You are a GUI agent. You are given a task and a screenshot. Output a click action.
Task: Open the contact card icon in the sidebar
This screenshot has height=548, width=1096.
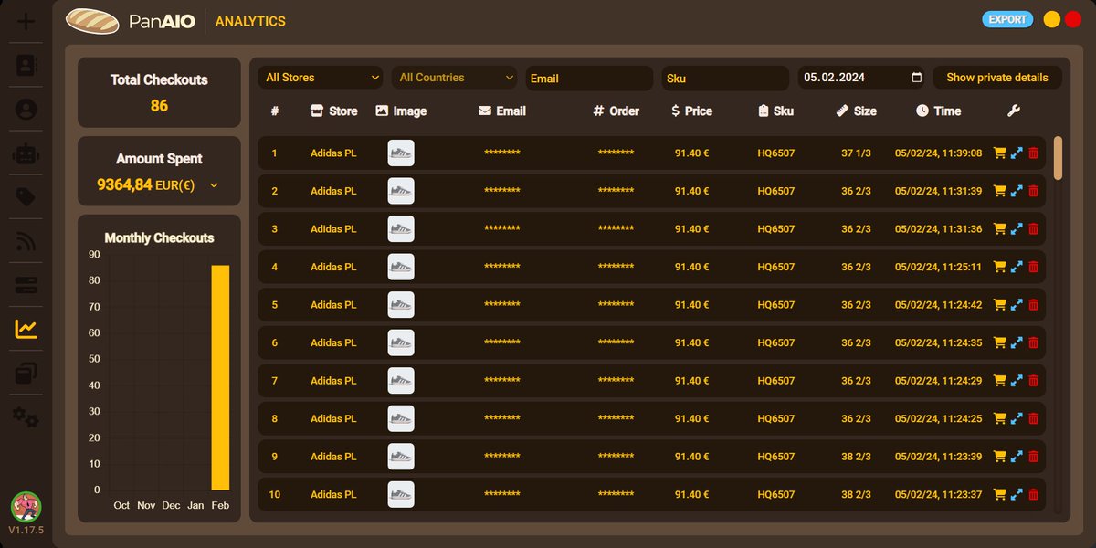click(25, 64)
